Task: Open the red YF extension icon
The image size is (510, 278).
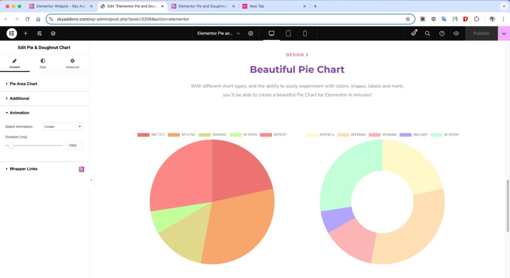Action: coord(466,19)
